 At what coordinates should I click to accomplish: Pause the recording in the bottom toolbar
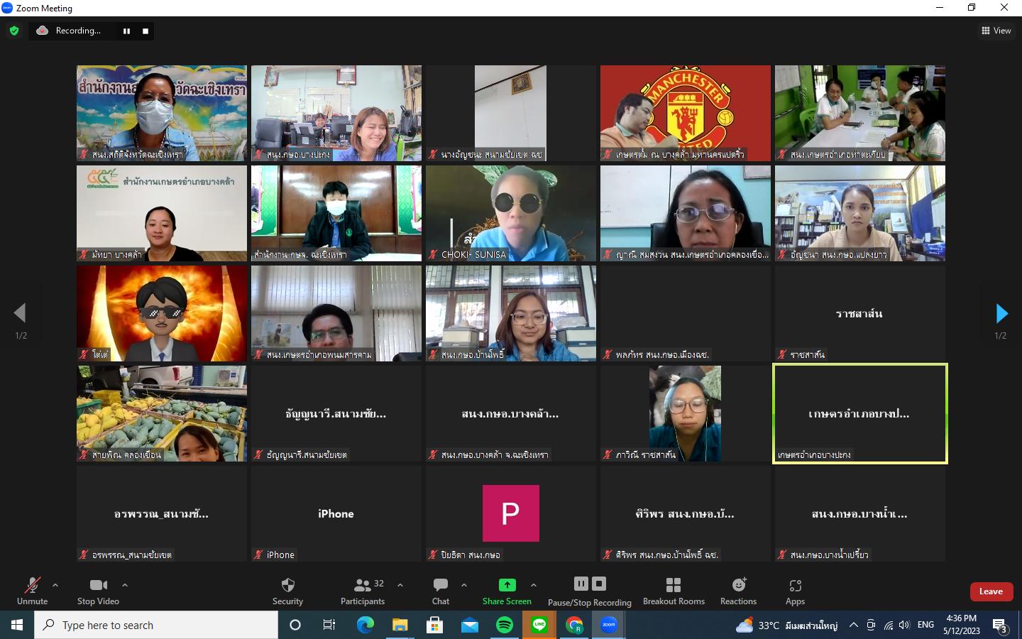[581, 584]
